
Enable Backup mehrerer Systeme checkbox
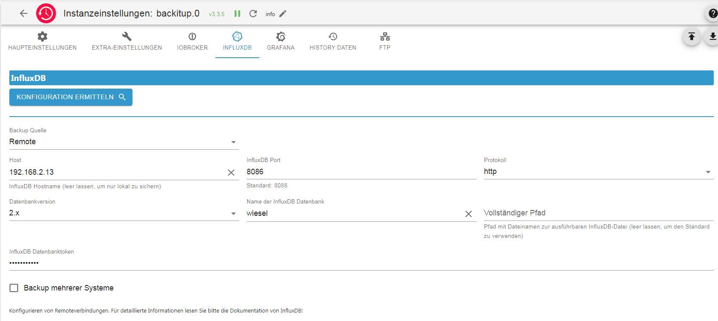[x=14, y=288]
